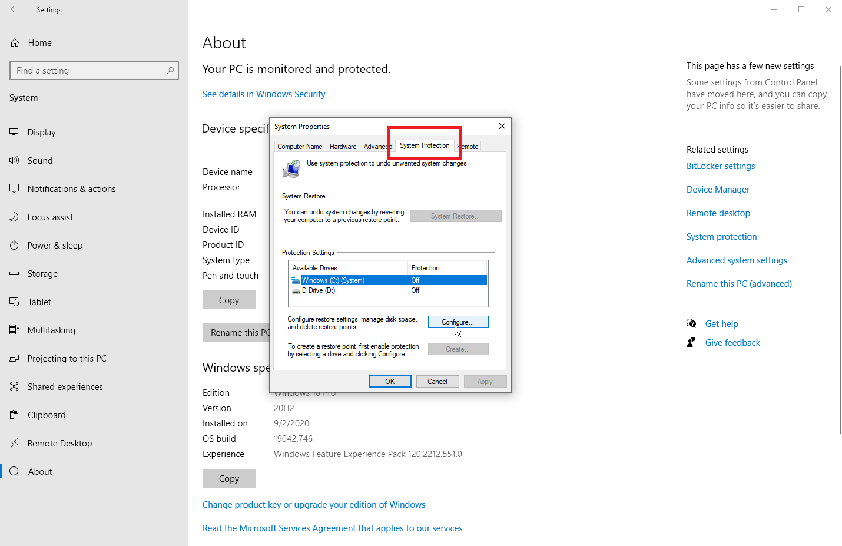
Task: Click the Focus assist moon icon
Action: pyautogui.click(x=14, y=217)
